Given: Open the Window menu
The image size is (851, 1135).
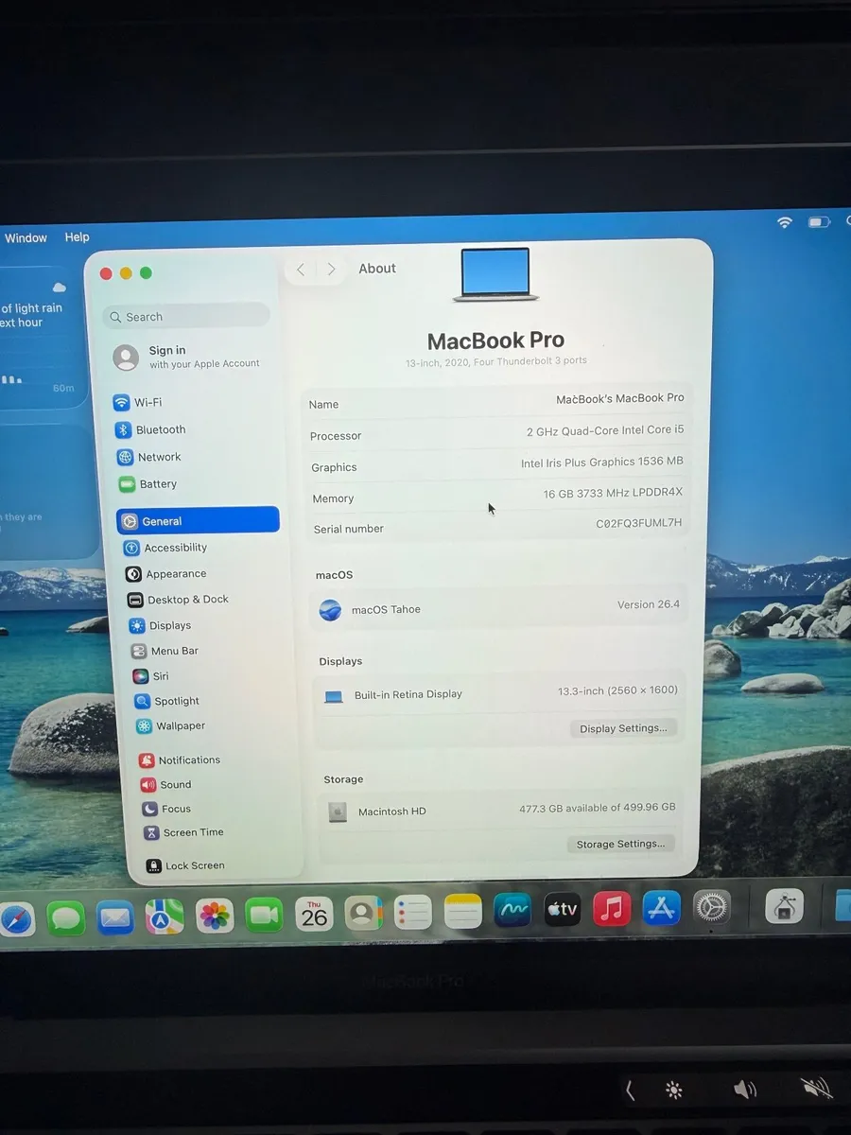Looking at the screenshot, I should click(x=26, y=237).
